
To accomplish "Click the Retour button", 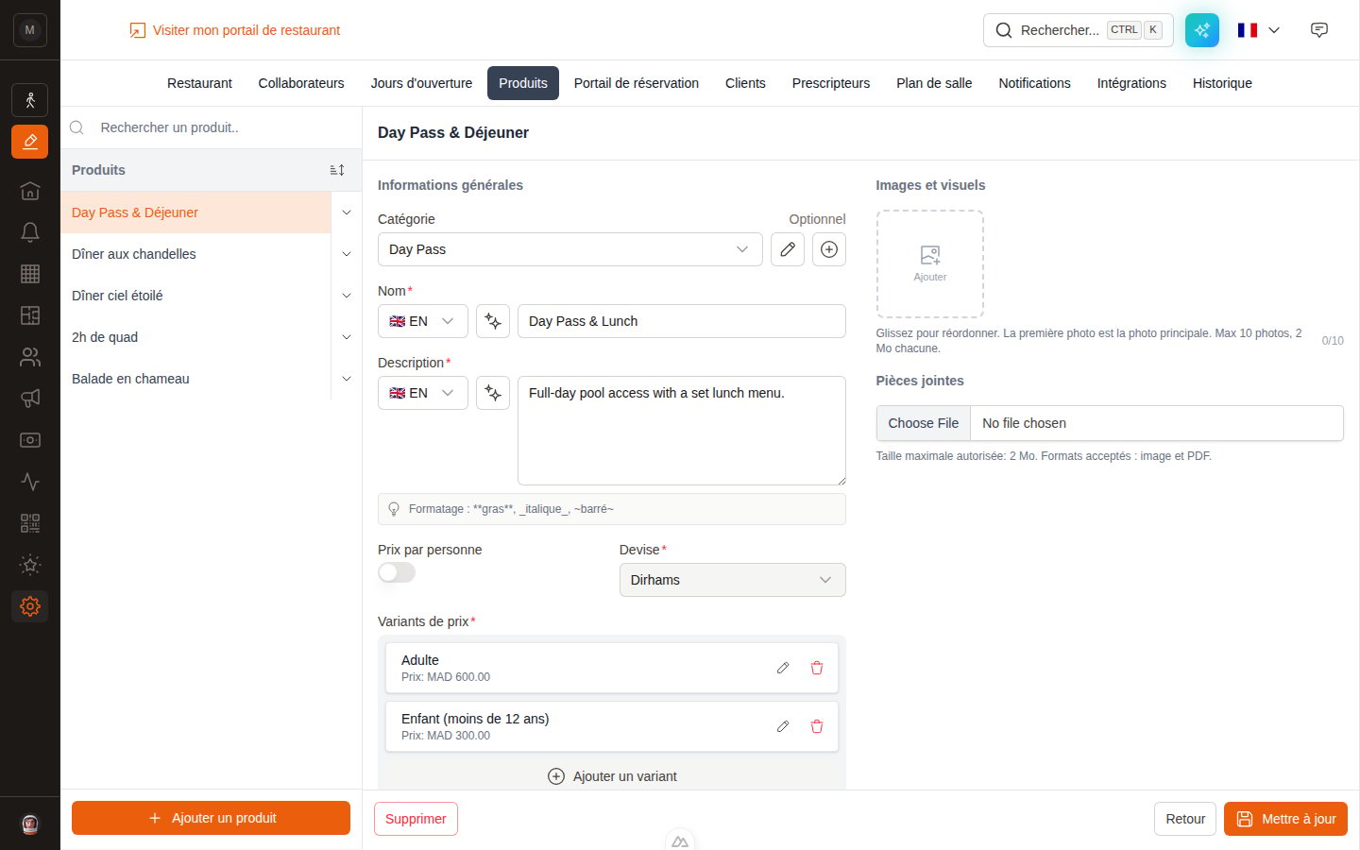I will 1185,819.
